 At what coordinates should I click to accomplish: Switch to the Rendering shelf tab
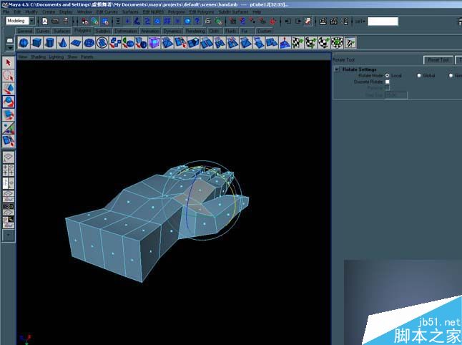point(195,31)
